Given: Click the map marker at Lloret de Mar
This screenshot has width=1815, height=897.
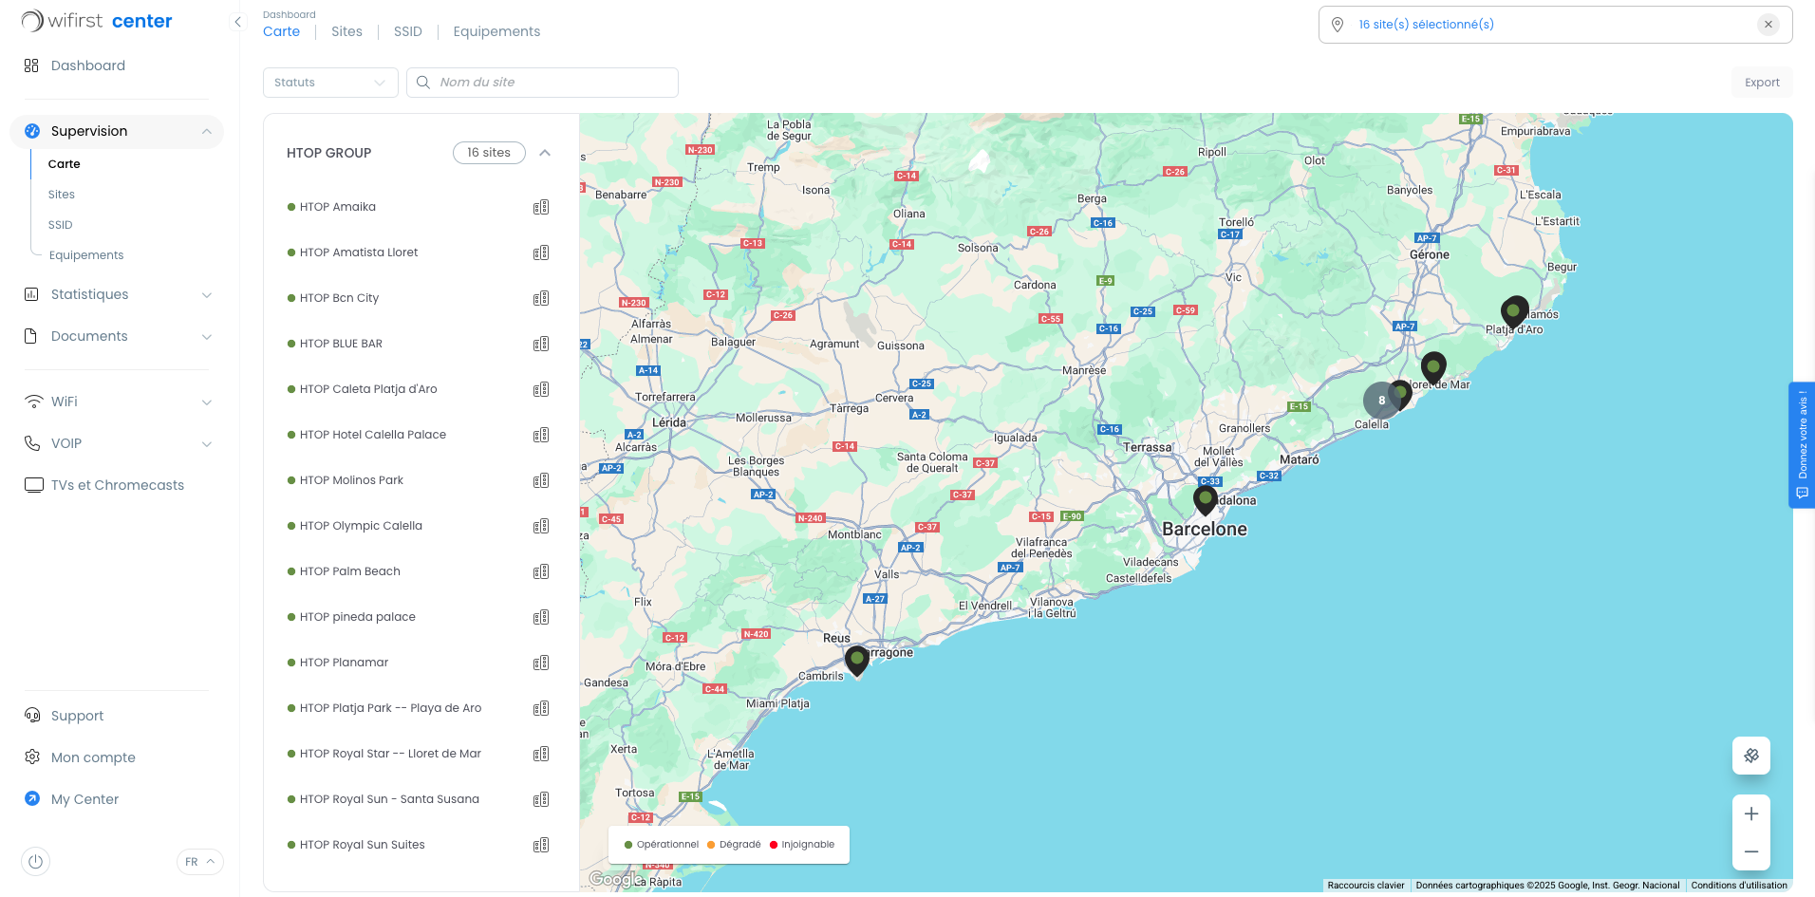Looking at the screenshot, I should click(x=1433, y=368).
